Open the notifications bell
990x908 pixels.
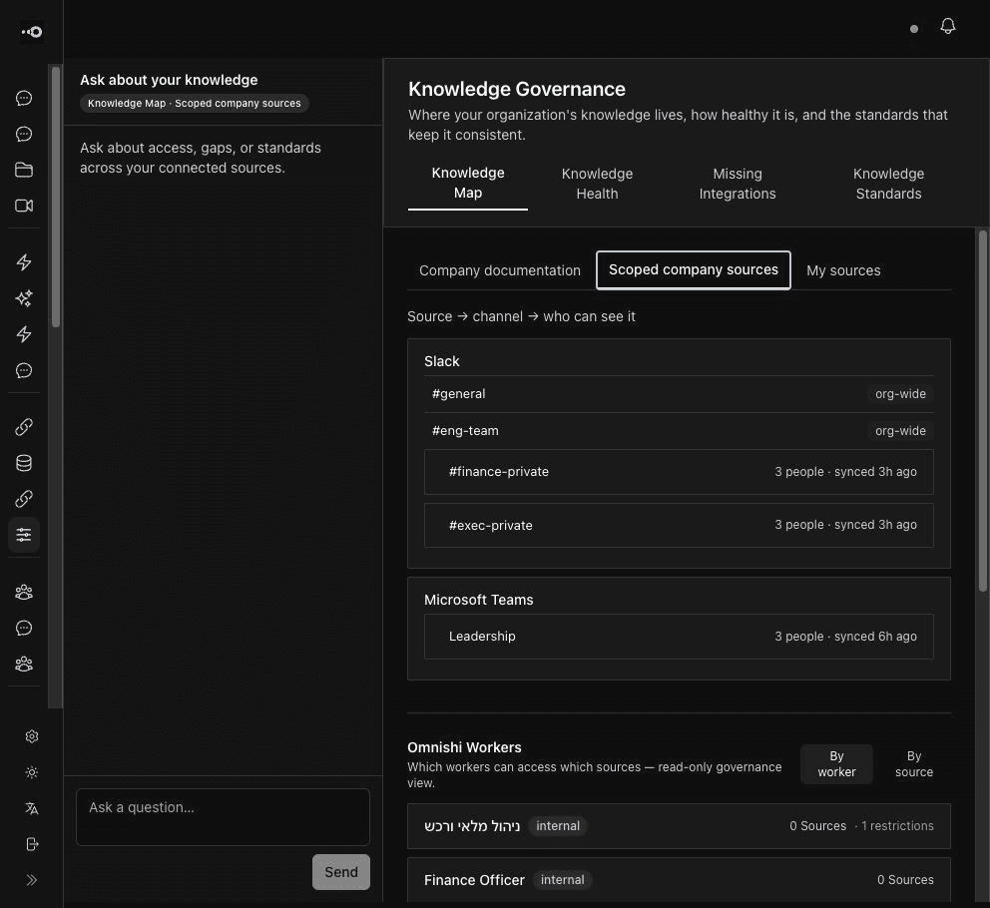coord(947,26)
